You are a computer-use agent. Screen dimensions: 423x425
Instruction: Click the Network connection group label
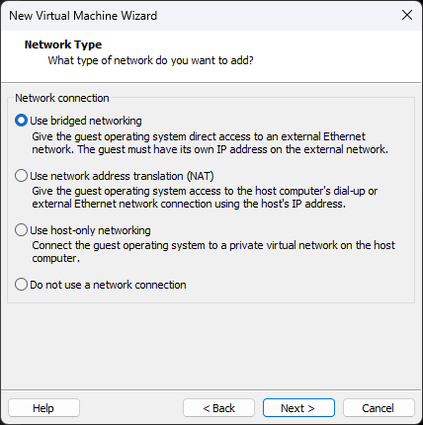[x=62, y=98]
